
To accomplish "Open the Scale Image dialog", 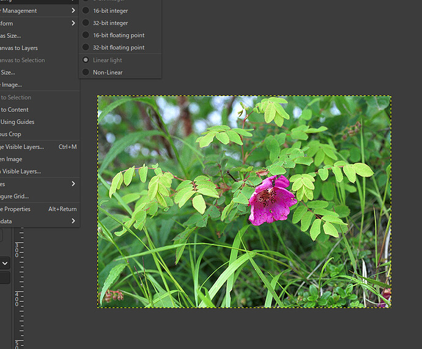I will (11, 85).
